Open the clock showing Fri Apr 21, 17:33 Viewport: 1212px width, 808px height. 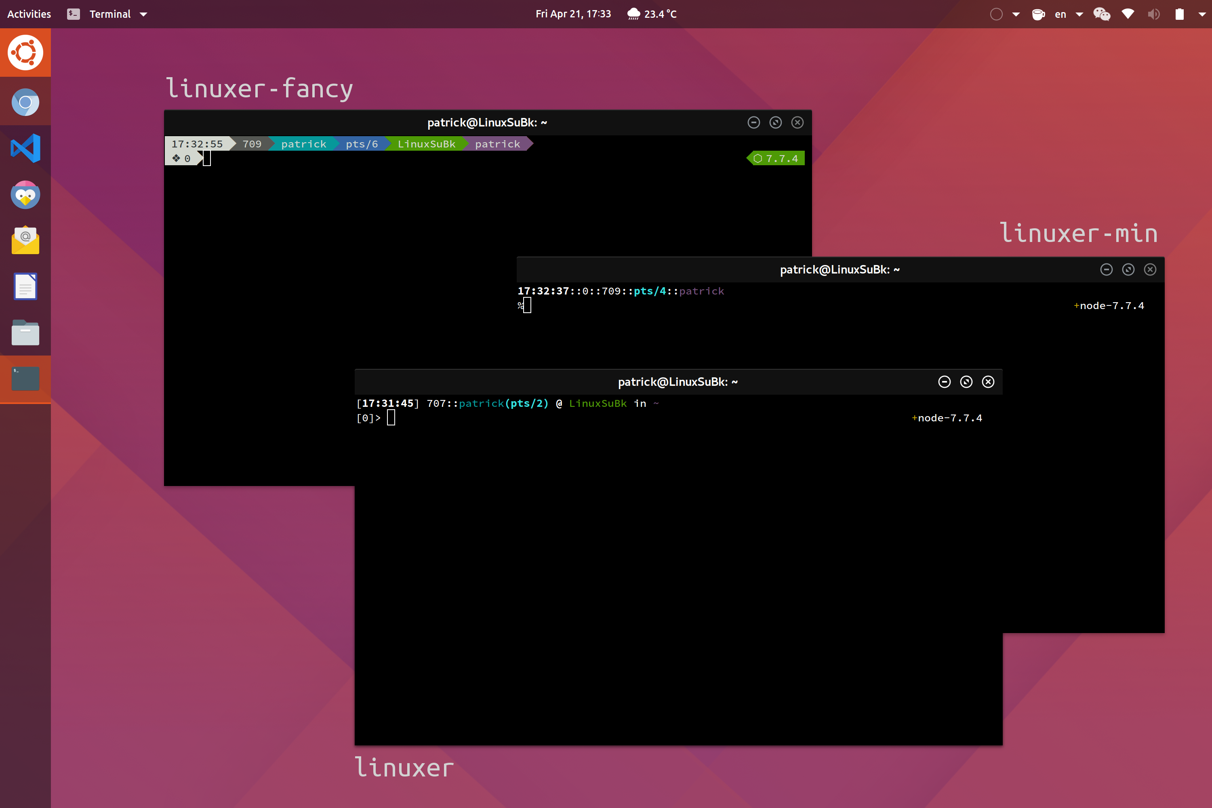(573, 14)
